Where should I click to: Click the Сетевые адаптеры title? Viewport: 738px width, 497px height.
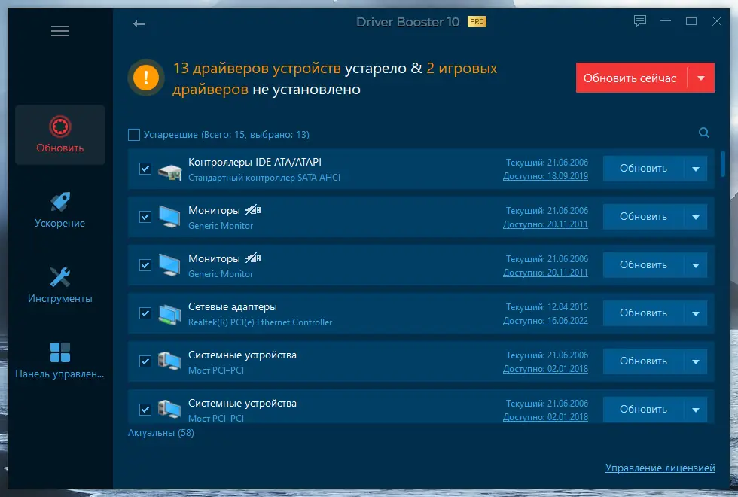[x=233, y=307]
